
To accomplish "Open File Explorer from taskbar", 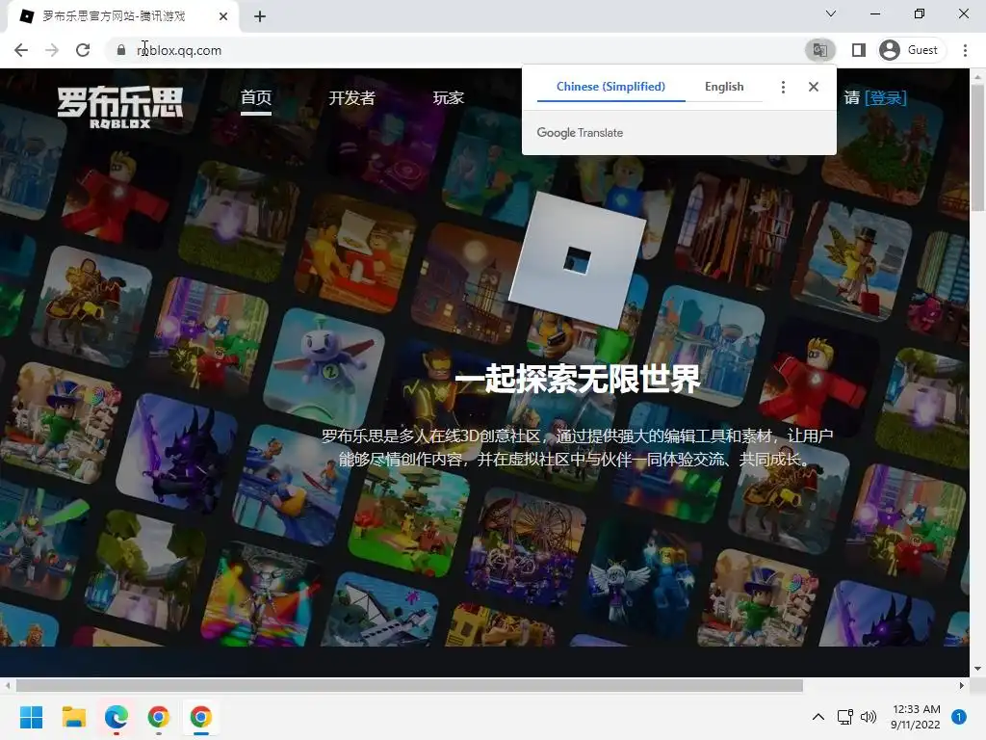I will coord(73,717).
